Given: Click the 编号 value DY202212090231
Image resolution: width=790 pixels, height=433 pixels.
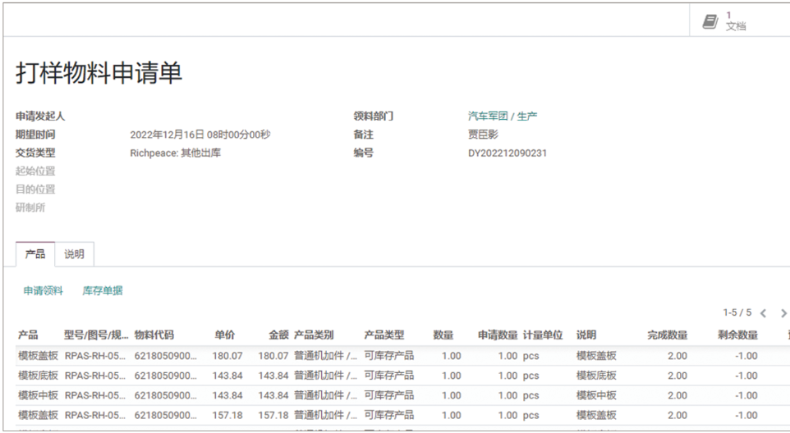Looking at the screenshot, I should pyautogui.click(x=507, y=153).
